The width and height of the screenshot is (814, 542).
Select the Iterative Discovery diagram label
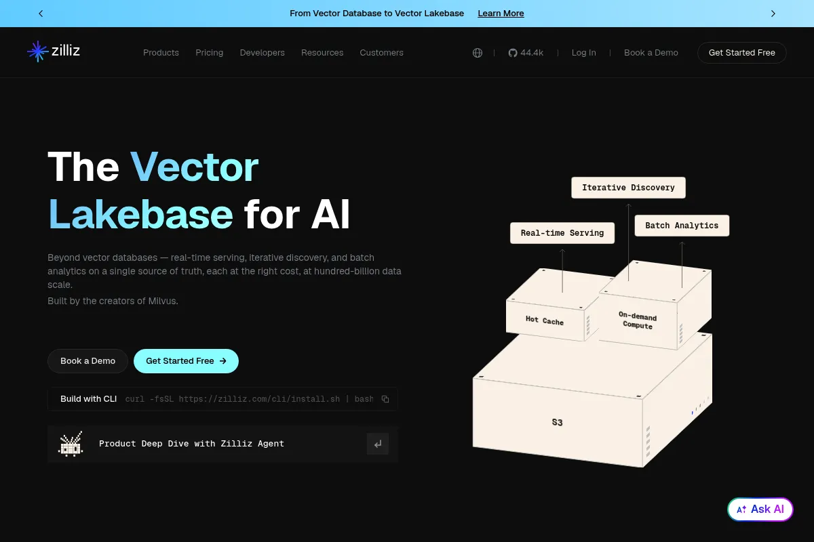pos(628,188)
